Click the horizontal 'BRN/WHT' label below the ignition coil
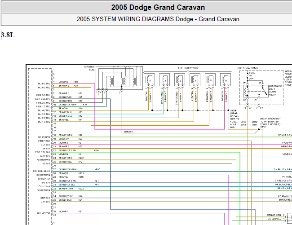292x225 pixels. point(129,132)
